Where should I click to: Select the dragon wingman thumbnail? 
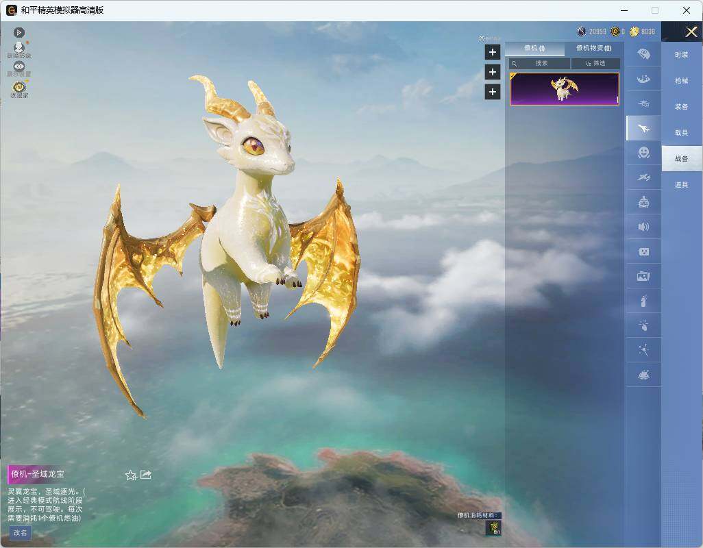(x=565, y=89)
